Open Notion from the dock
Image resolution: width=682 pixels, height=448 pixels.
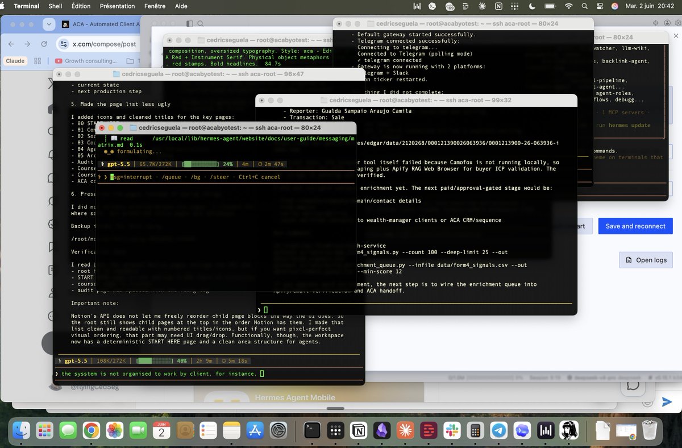[x=359, y=432]
